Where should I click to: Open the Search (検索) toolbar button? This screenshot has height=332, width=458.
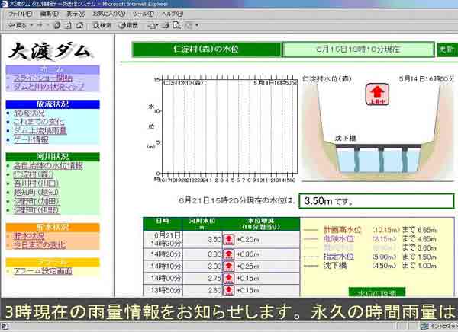101,25
